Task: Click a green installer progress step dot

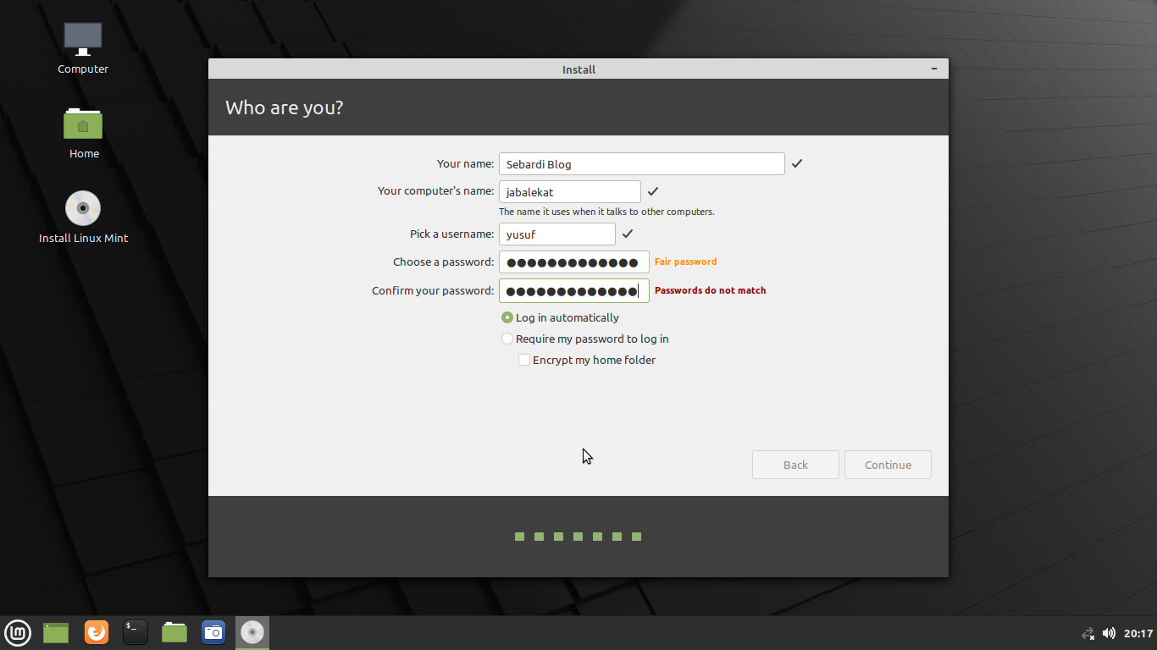Action: pyautogui.click(x=519, y=536)
